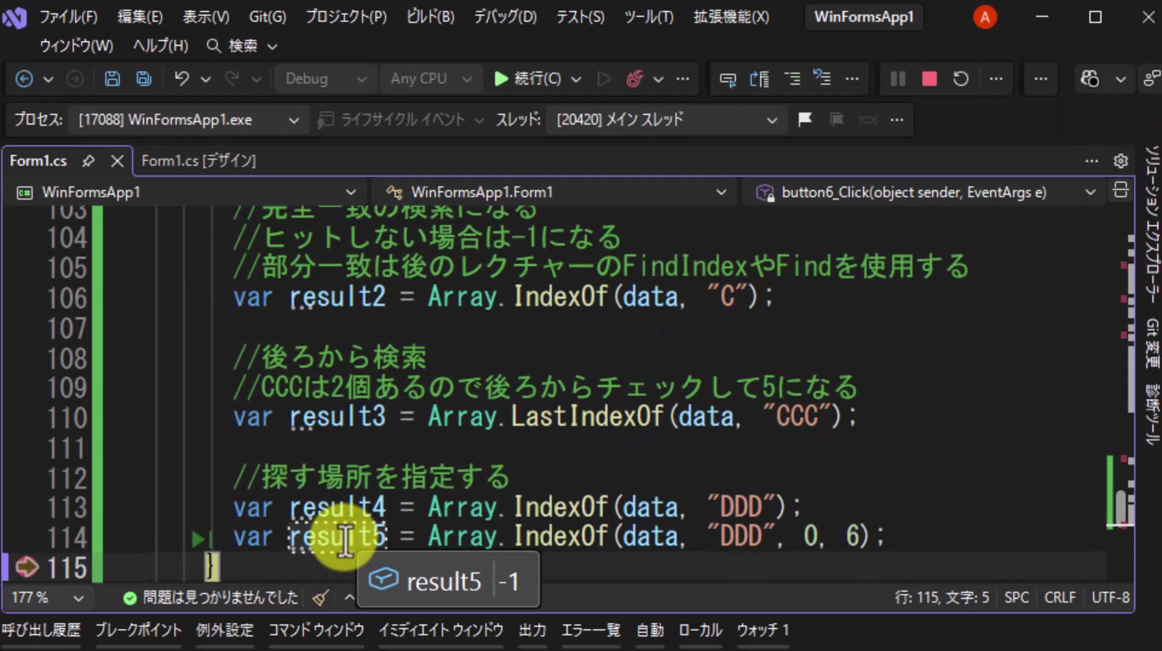The height and width of the screenshot is (651, 1162).
Task: Open the デバッグ(D) menu
Action: pos(505,17)
